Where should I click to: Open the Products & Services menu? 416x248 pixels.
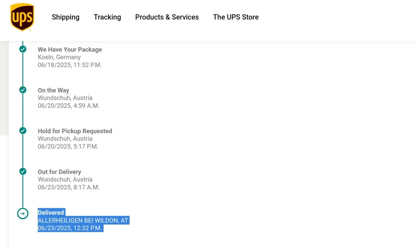167,17
